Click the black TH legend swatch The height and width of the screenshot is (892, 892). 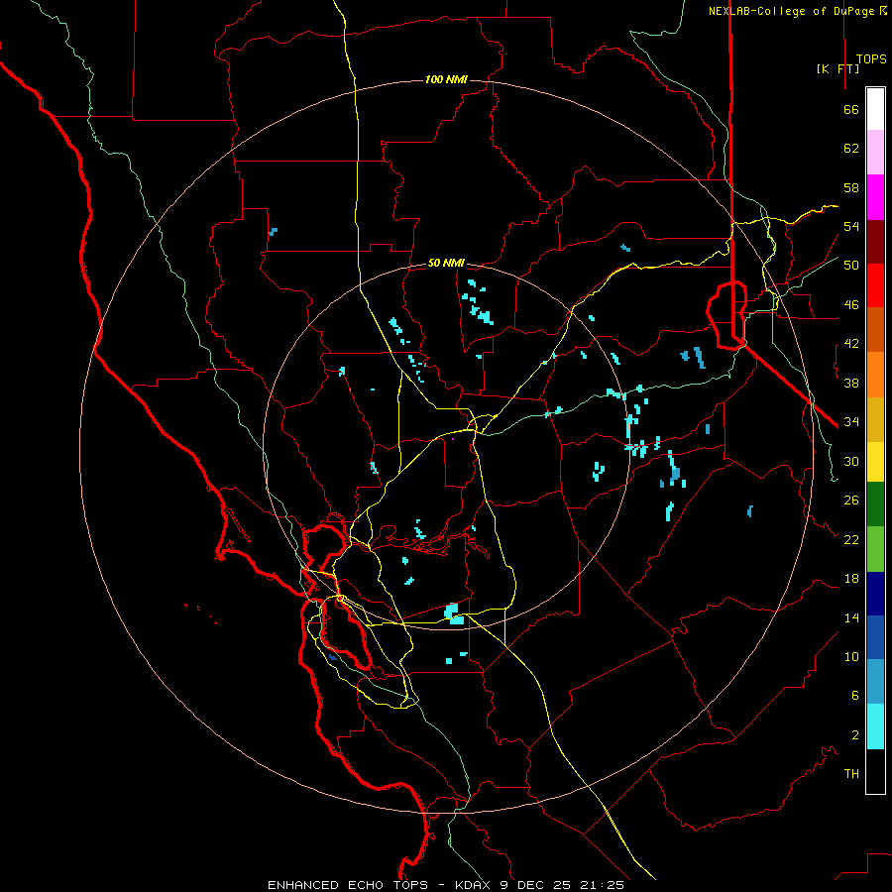[875, 771]
